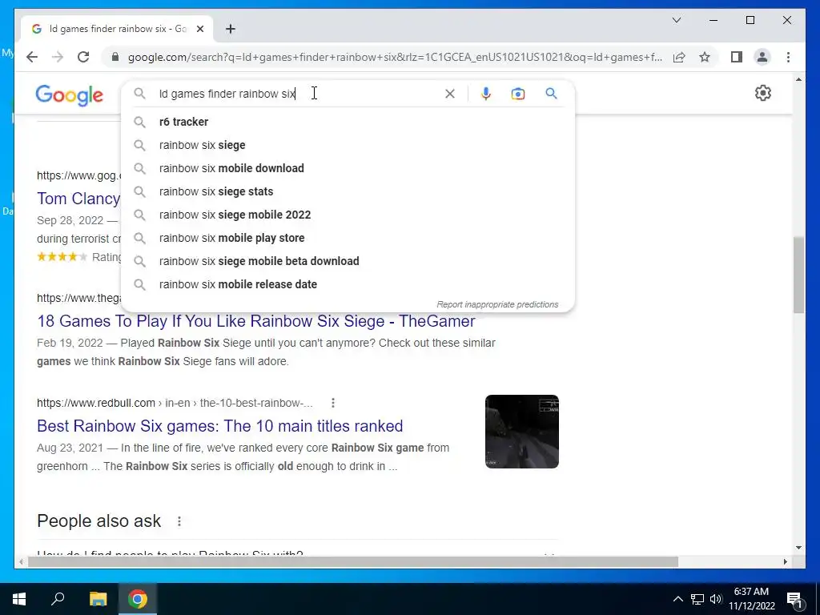Screen dimensions: 820x615
Task: Click the vertical scrollbar thumb
Action: (798, 275)
